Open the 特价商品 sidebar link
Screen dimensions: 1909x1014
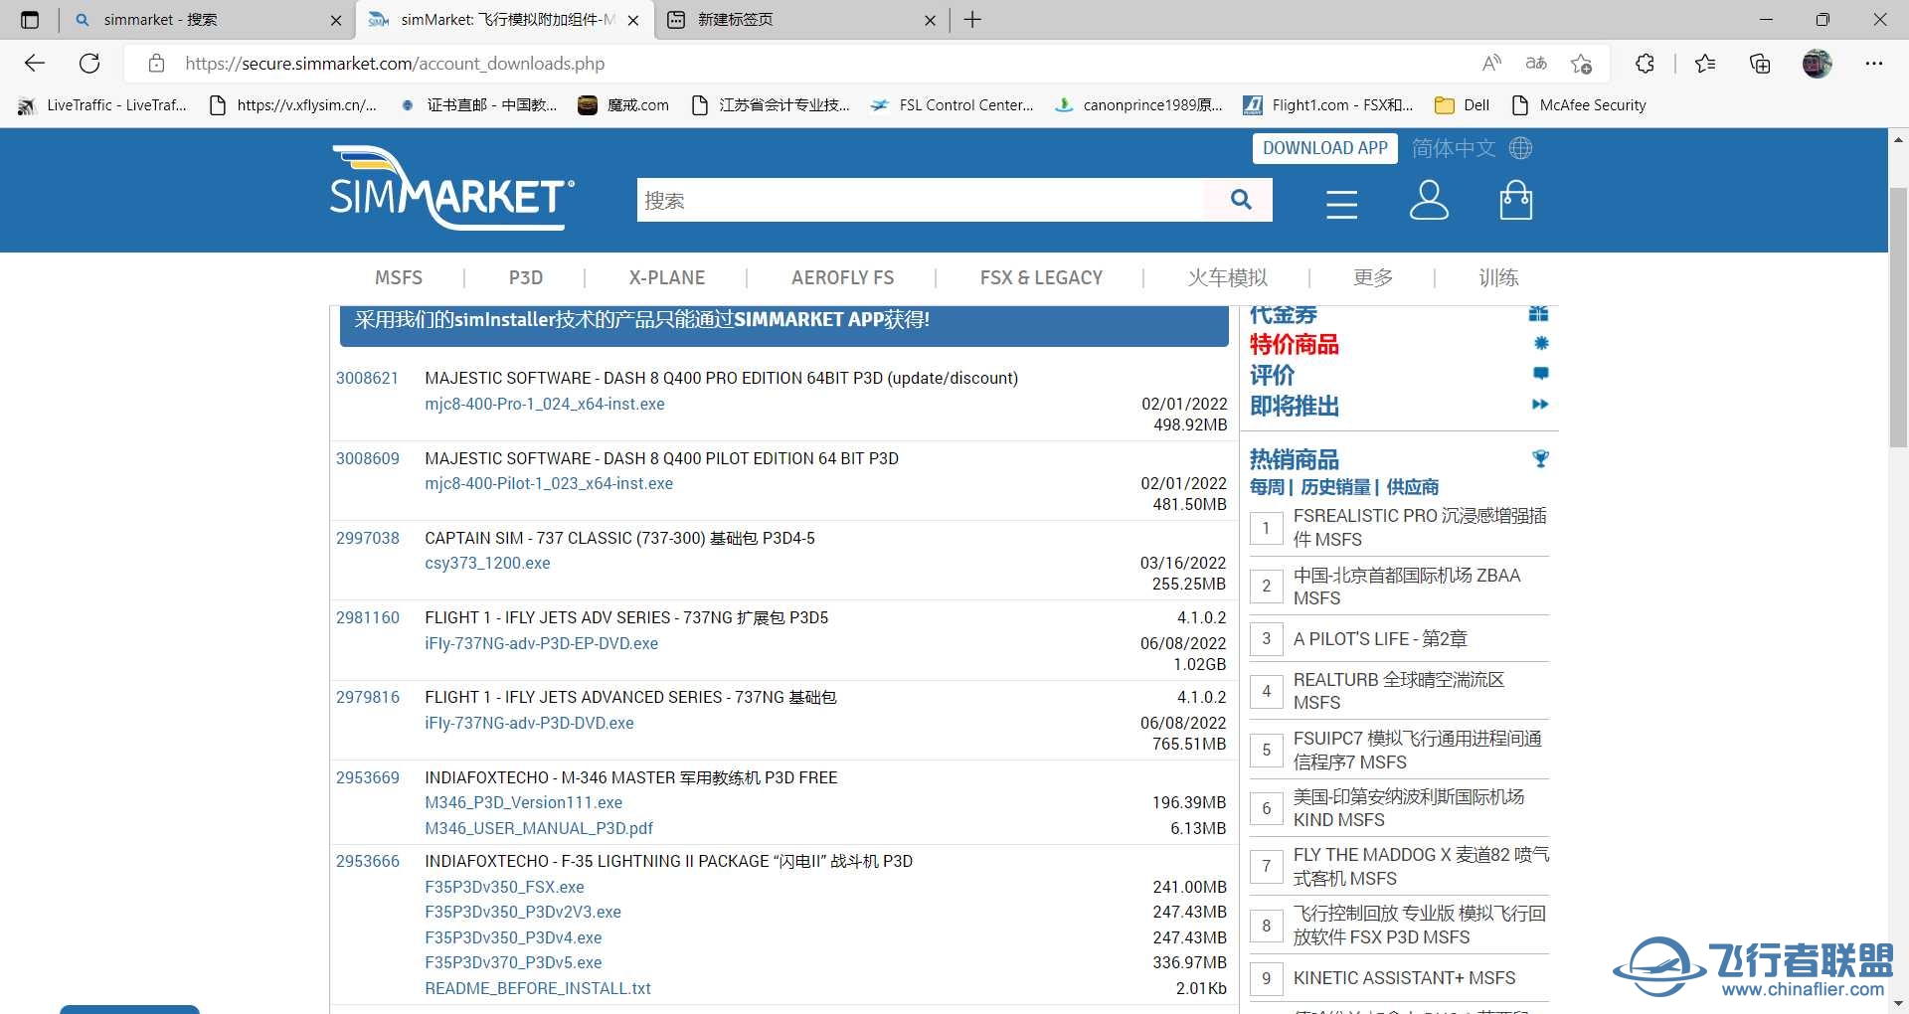pyautogui.click(x=1294, y=344)
